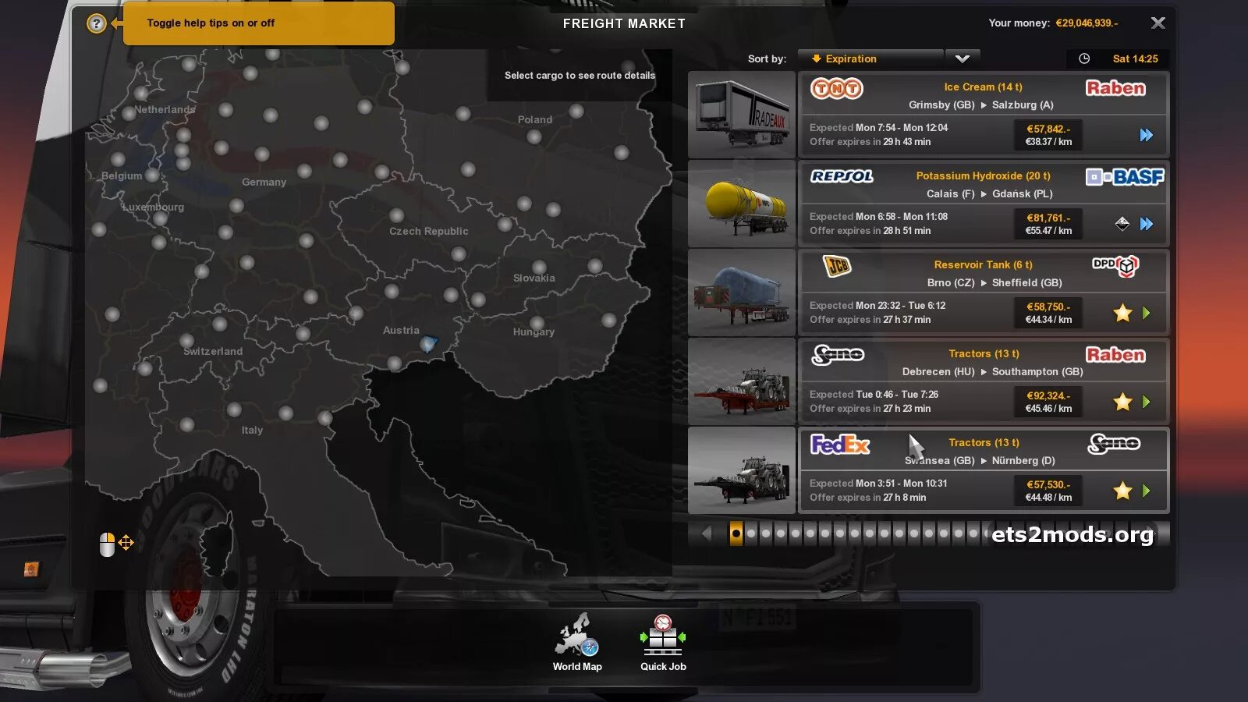Open the Quick Job icon

pyautogui.click(x=663, y=642)
